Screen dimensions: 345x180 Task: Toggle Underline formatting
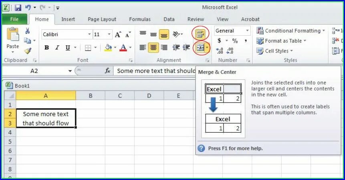pyautogui.click(x=68, y=48)
